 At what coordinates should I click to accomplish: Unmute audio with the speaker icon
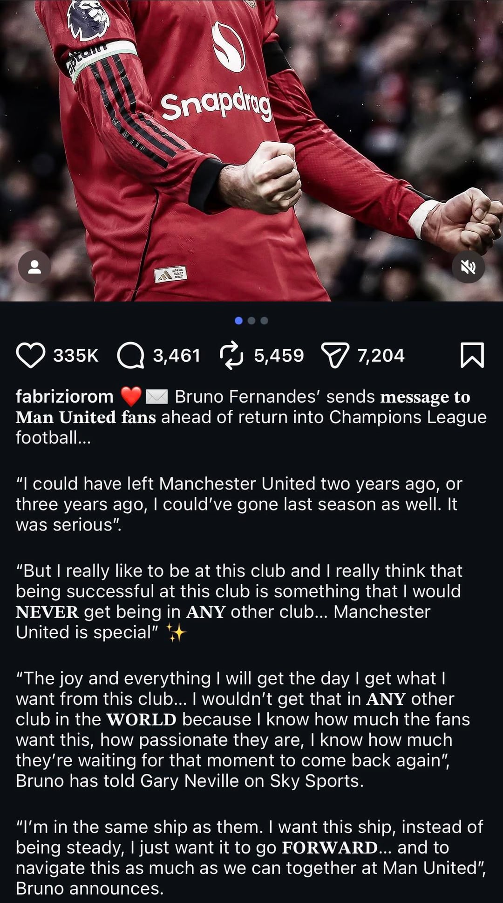click(469, 267)
